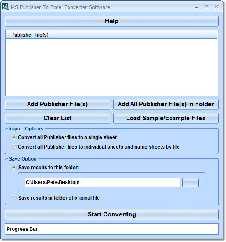The height and width of the screenshot is (242, 226).
Task: Click the Progress Bar area
Action: click(x=112, y=229)
